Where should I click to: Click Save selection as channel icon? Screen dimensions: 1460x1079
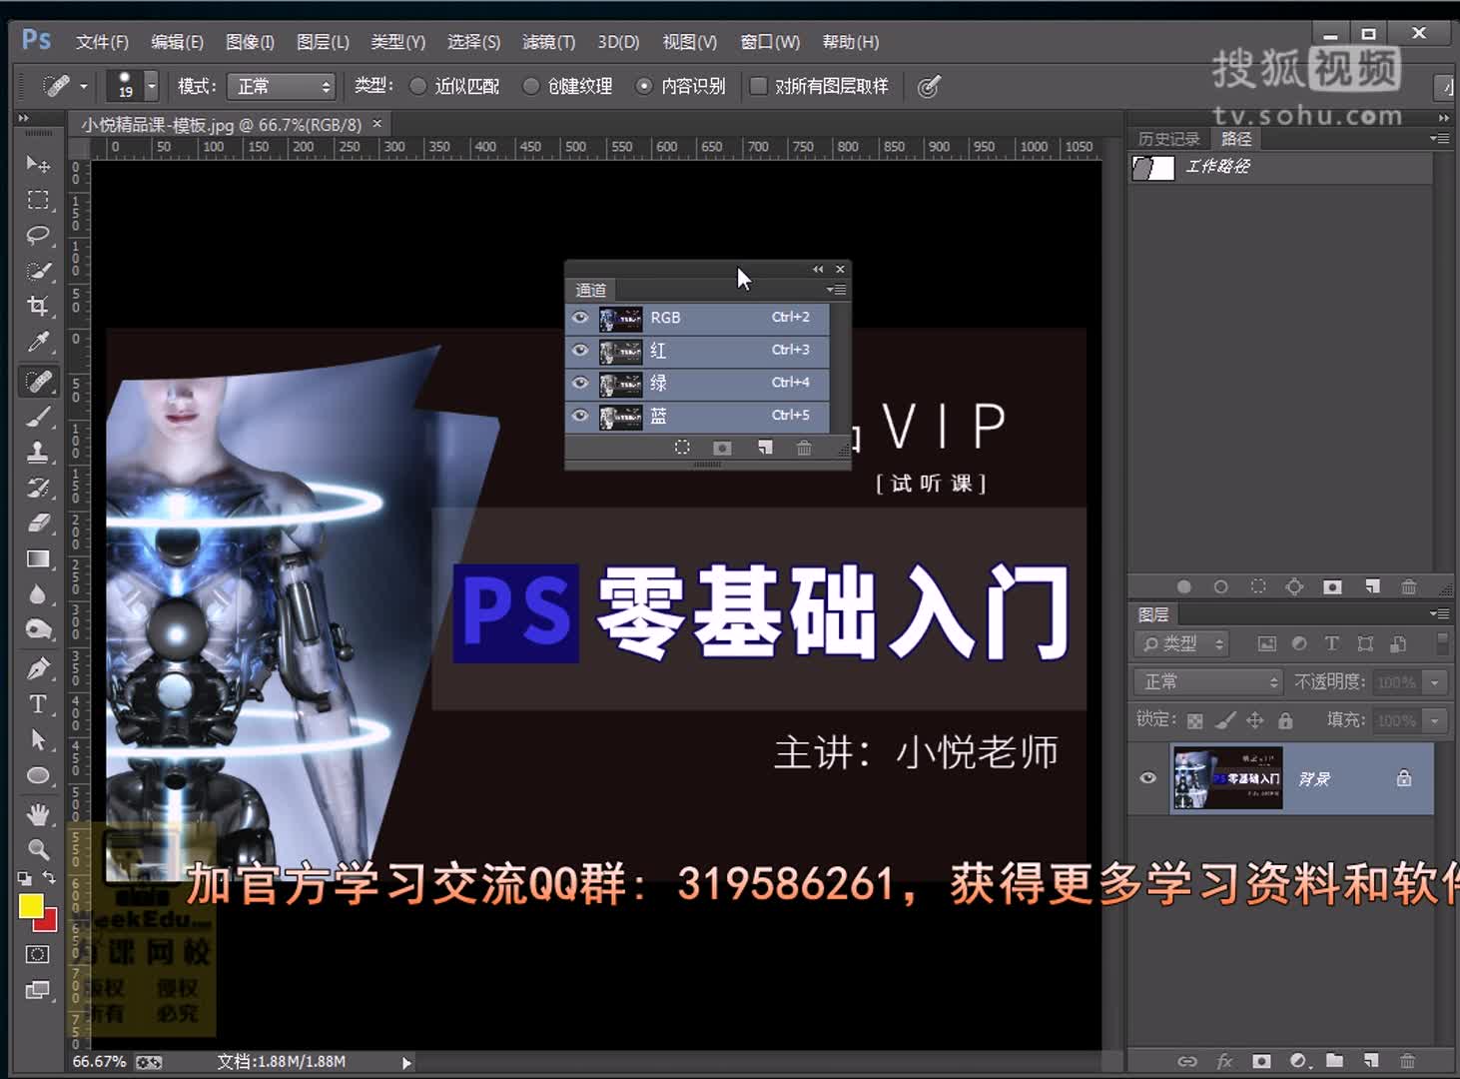pyautogui.click(x=722, y=448)
